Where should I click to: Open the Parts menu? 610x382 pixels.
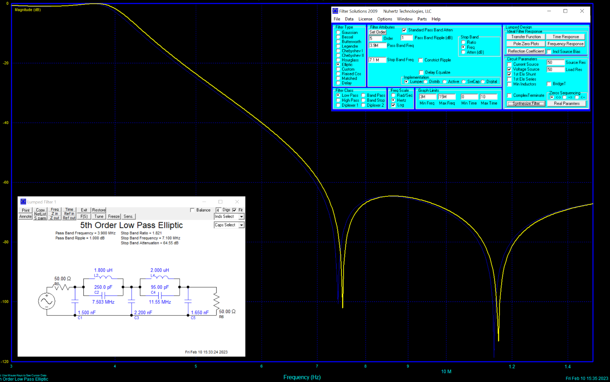[422, 19]
